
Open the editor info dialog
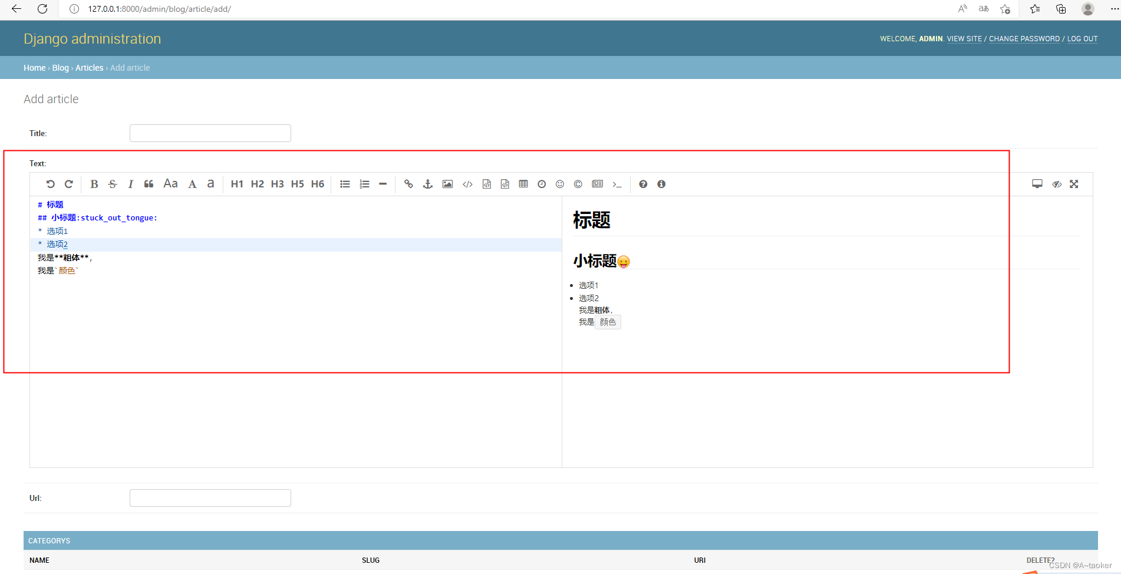click(x=661, y=184)
